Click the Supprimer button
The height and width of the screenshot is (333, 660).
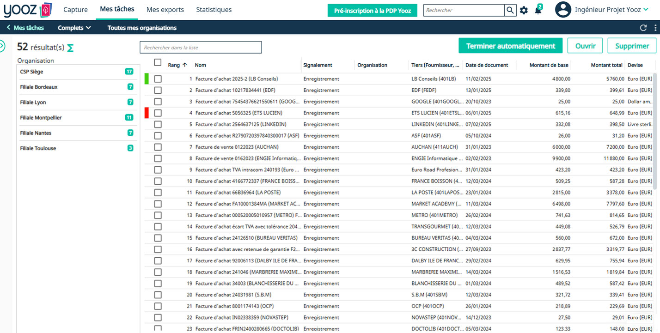click(x=632, y=46)
